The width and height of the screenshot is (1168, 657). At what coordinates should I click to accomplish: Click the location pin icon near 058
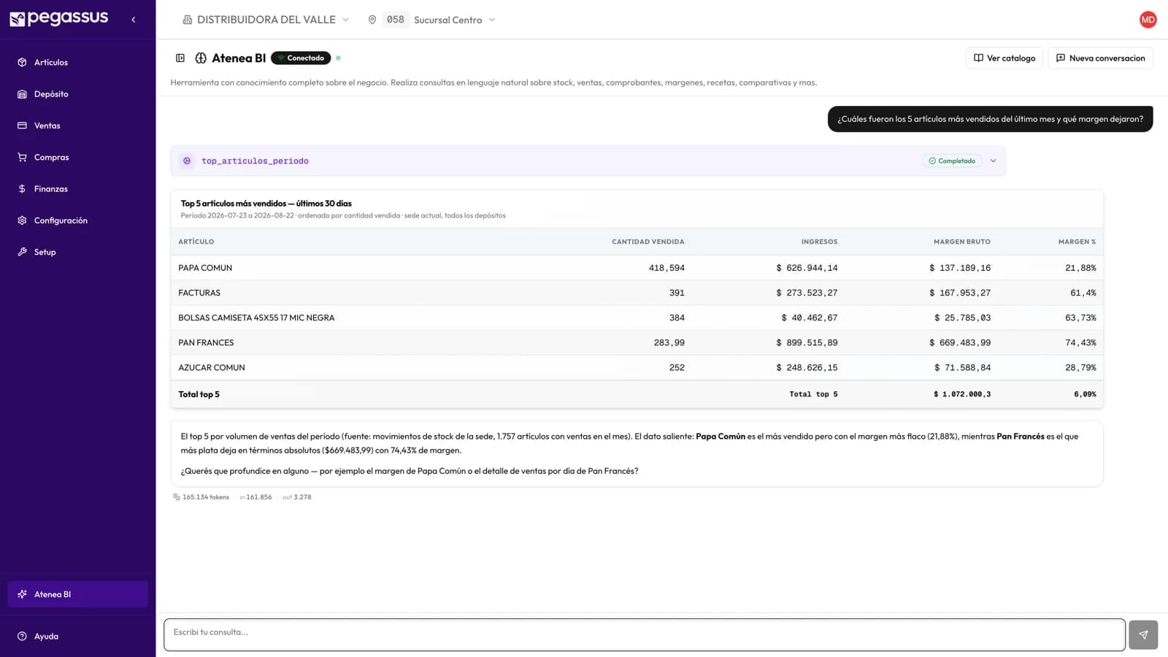click(372, 20)
